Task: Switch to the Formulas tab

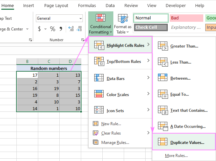Action: click(x=86, y=6)
